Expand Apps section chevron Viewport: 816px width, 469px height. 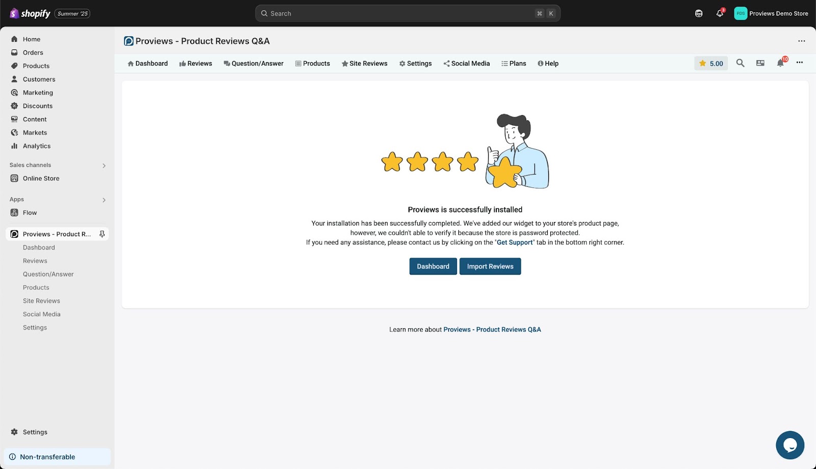tap(104, 200)
